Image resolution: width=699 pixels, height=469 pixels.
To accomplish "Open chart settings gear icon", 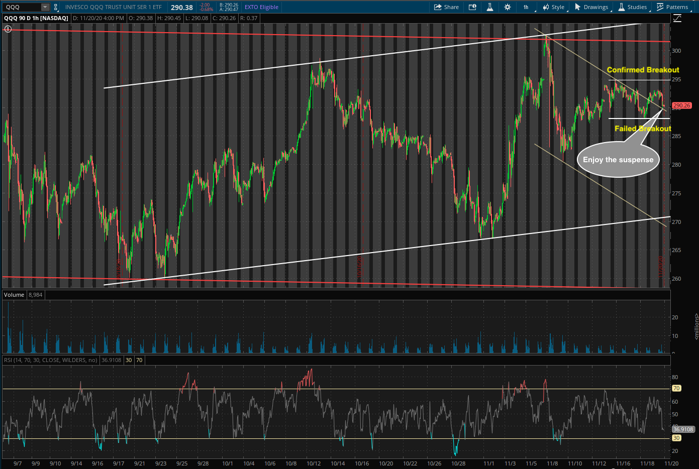I will (x=508, y=7).
